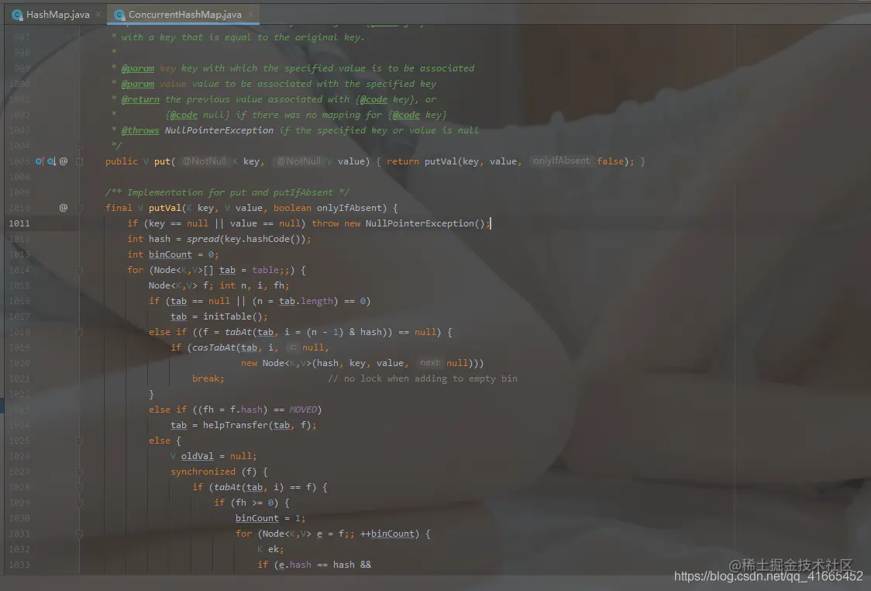Collapse the for loop fold at line 1014
The width and height of the screenshot is (871, 591).
pyautogui.click(x=80, y=270)
